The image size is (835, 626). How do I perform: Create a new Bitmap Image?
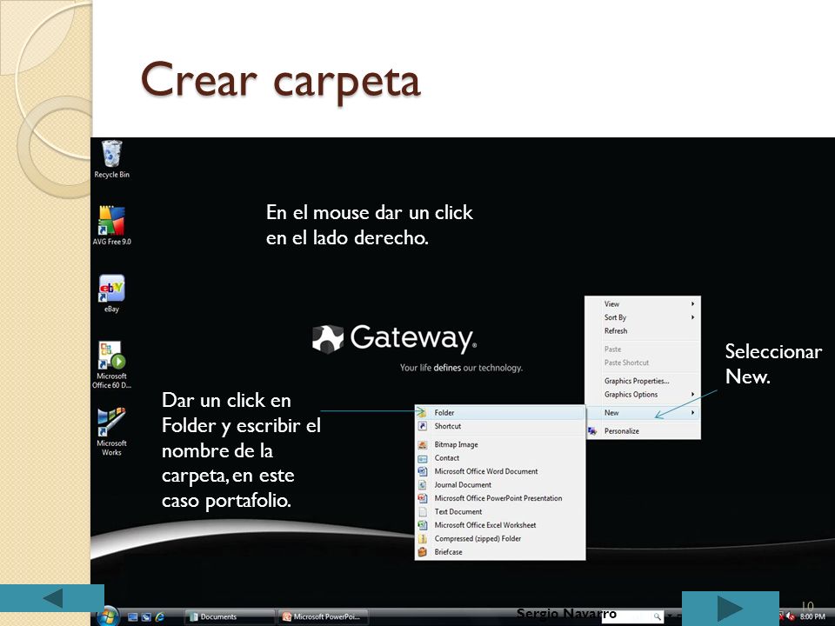coord(500,444)
